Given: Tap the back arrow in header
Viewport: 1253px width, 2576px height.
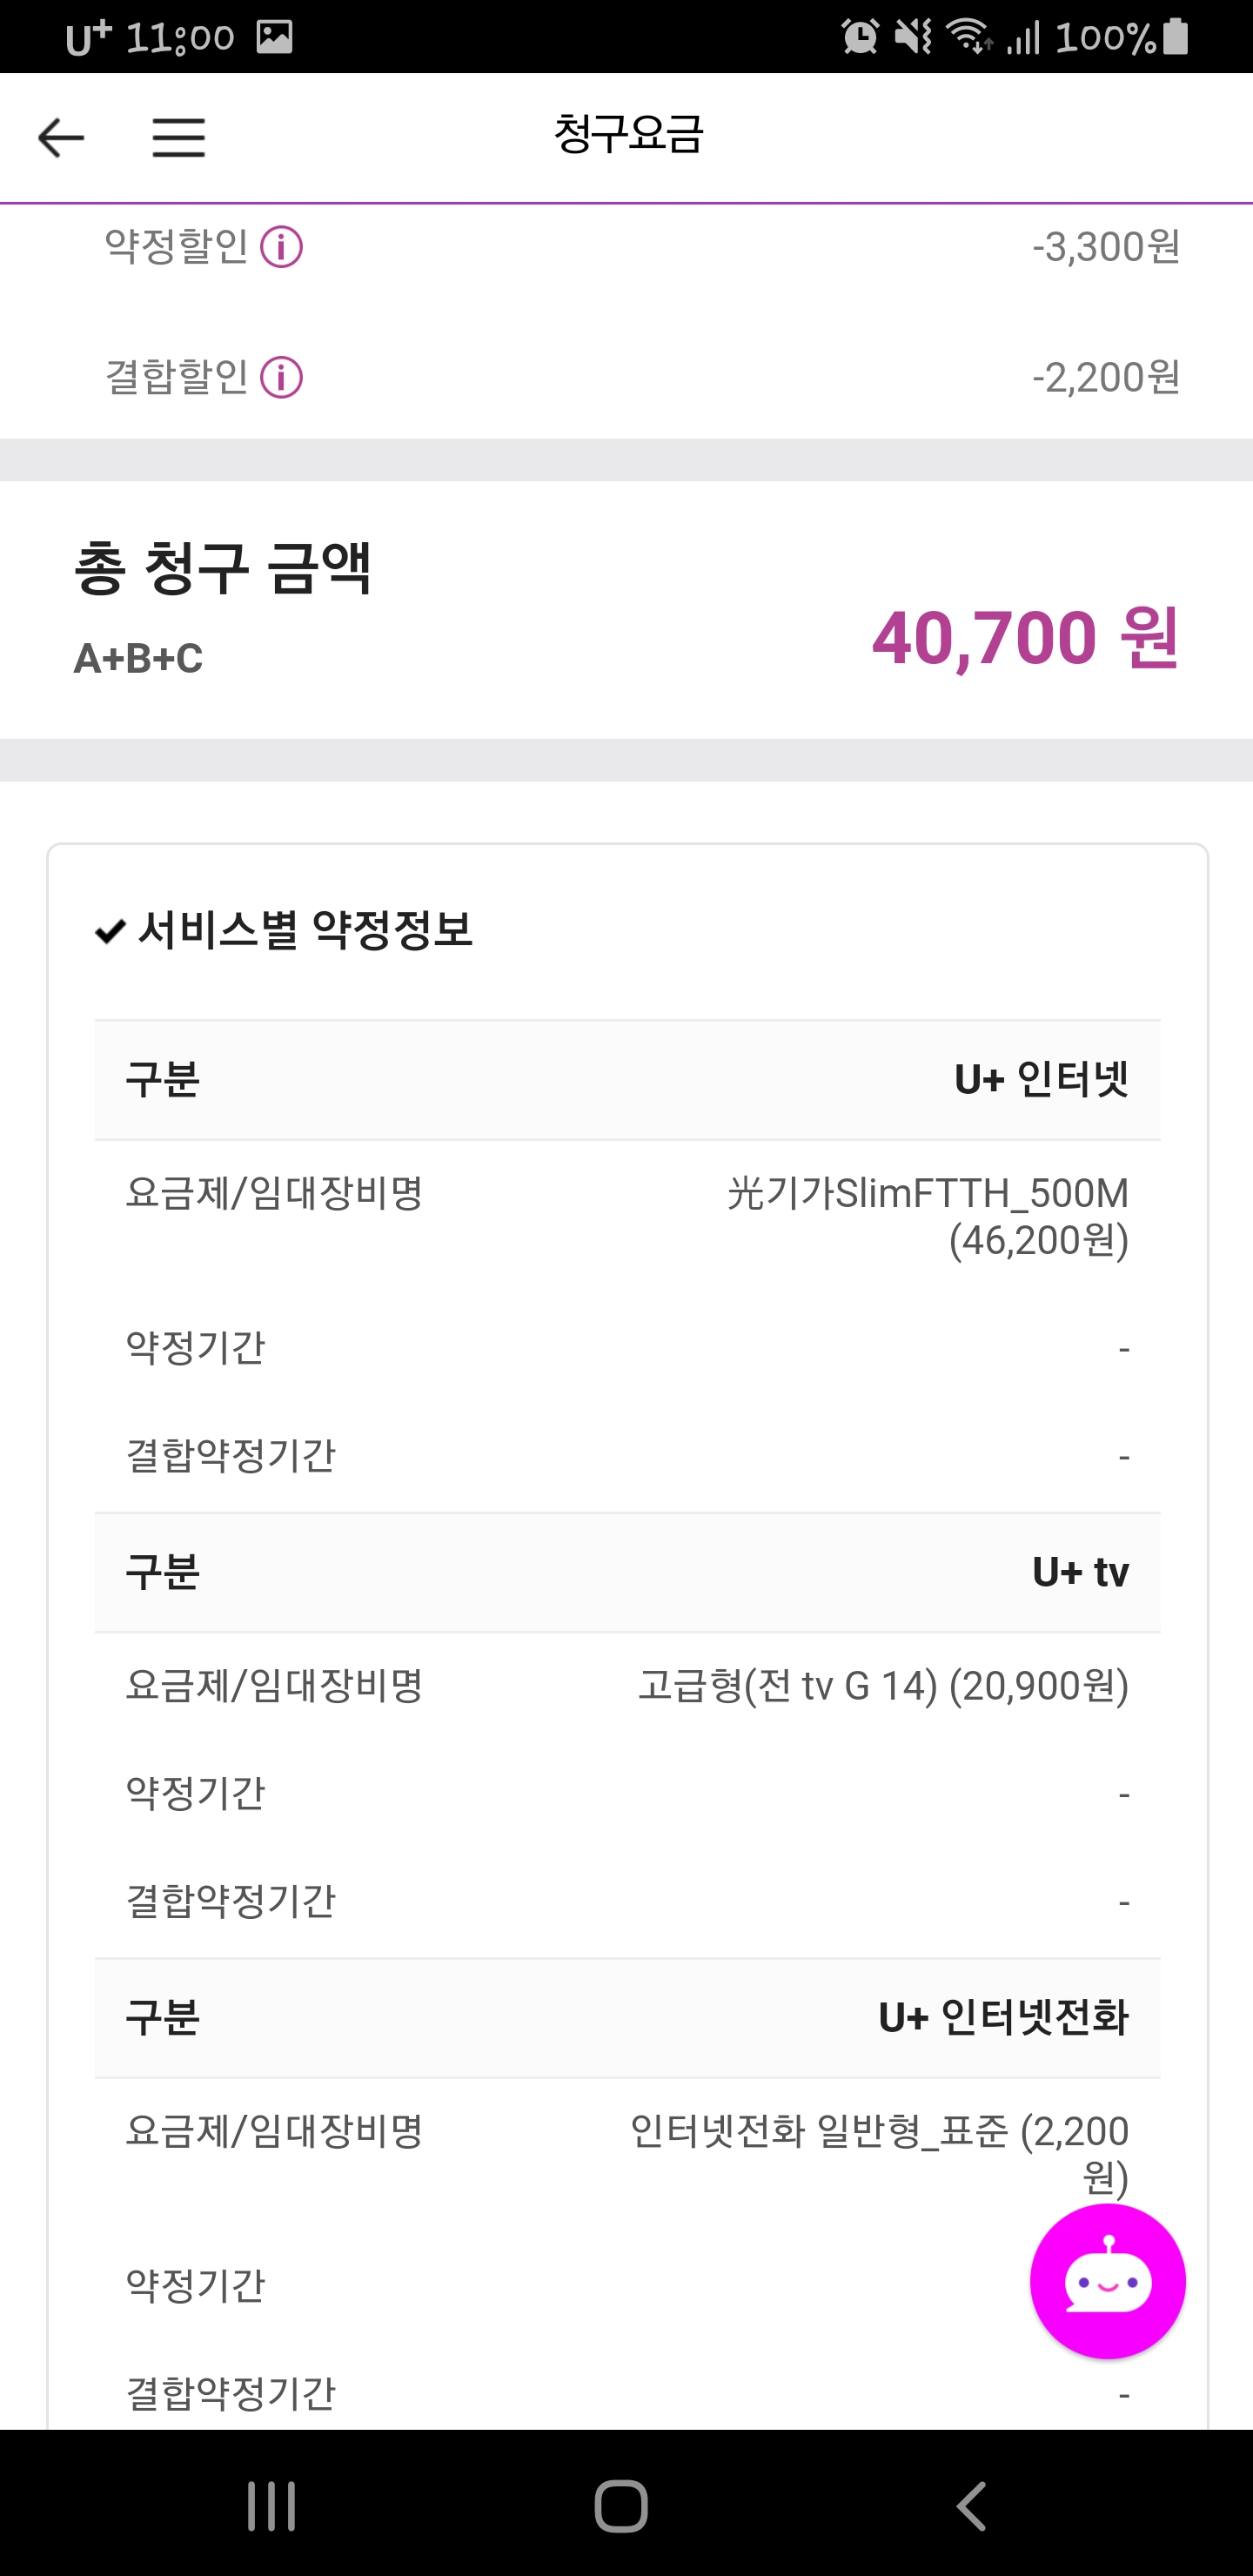Looking at the screenshot, I should click(x=61, y=137).
